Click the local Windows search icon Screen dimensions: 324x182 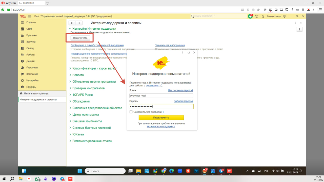[12, 179]
